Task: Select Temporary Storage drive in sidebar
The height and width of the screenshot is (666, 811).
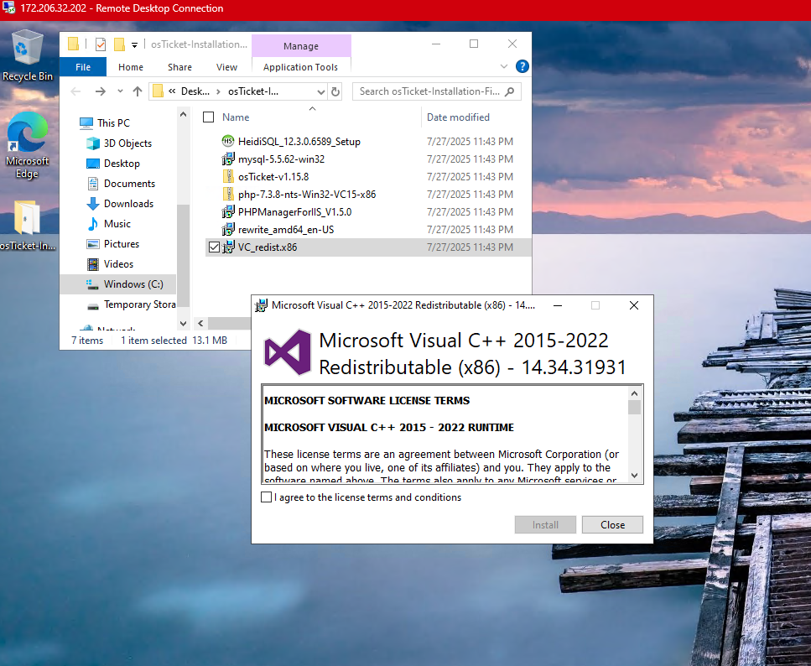Action: 140,304
